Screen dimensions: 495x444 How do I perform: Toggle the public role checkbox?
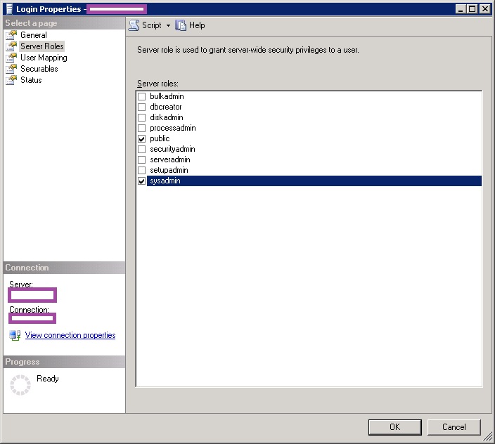tap(142, 139)
